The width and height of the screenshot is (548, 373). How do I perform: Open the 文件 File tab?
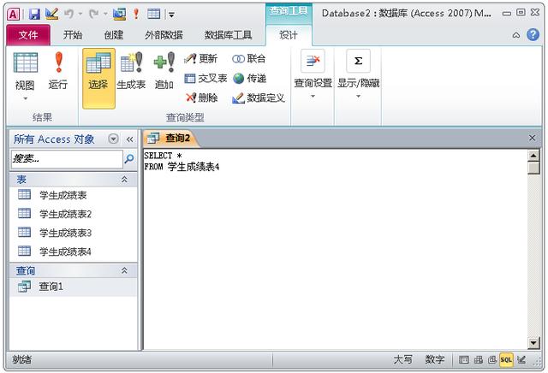(x=28, y=35)
